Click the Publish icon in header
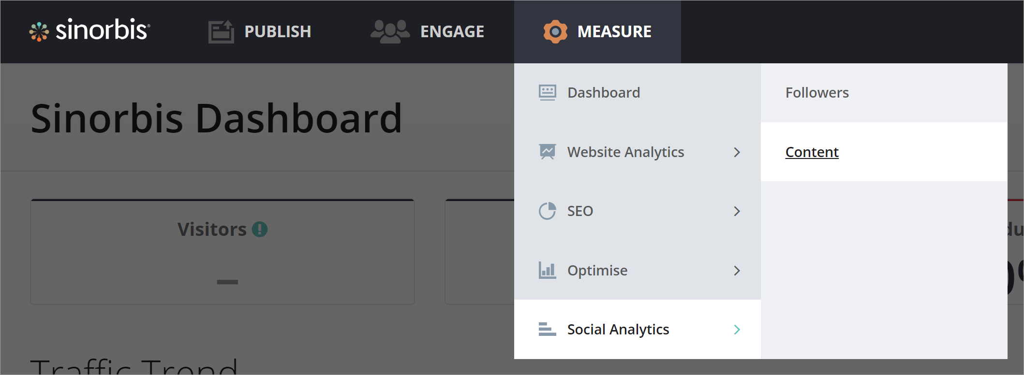1024x375 pixels. 221,32
